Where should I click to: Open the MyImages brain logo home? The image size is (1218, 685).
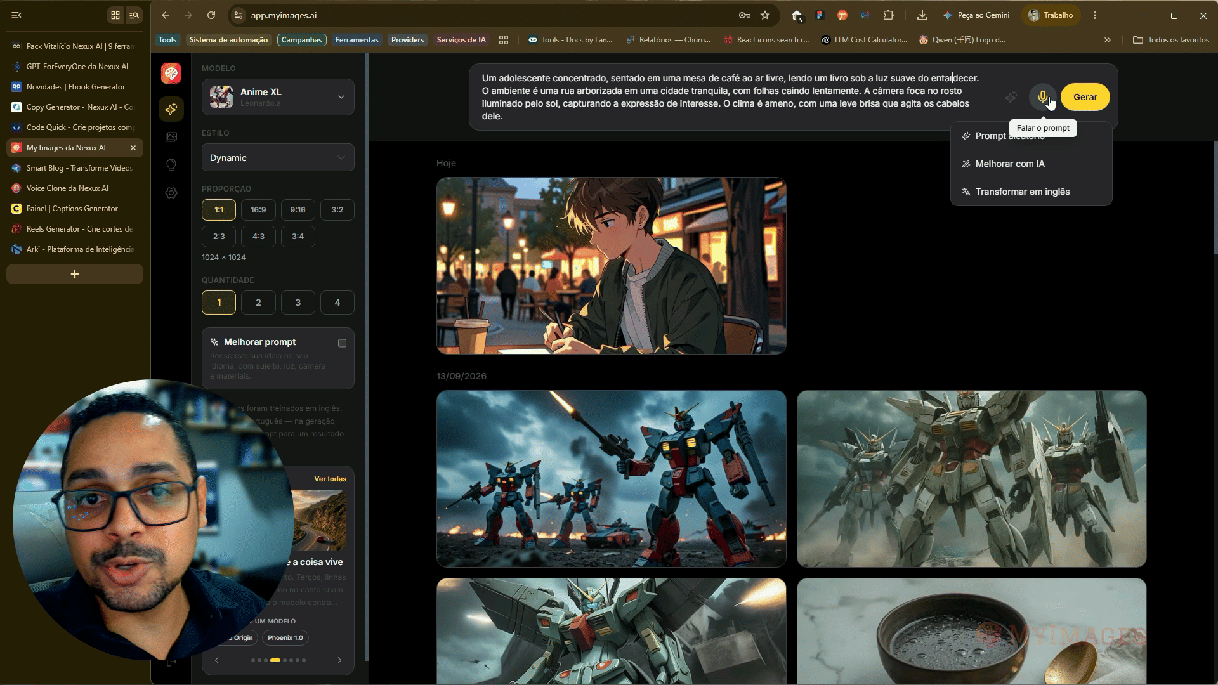pos(171,74)
